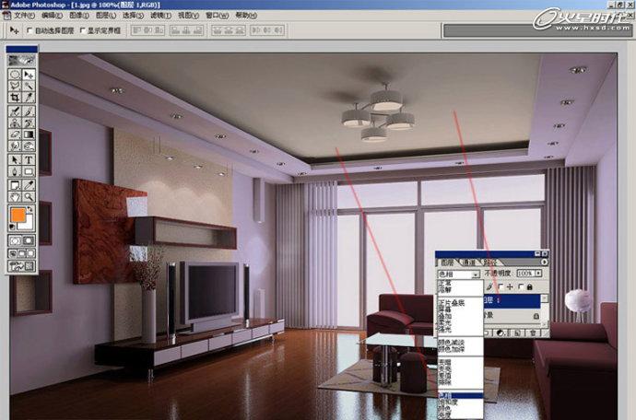
Task: Select the Gradient tool
Action: pyautogui.click(x=29, y=134)
